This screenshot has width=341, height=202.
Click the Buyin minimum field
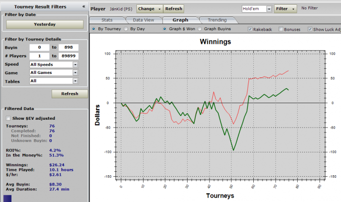[x=39, y=47]
